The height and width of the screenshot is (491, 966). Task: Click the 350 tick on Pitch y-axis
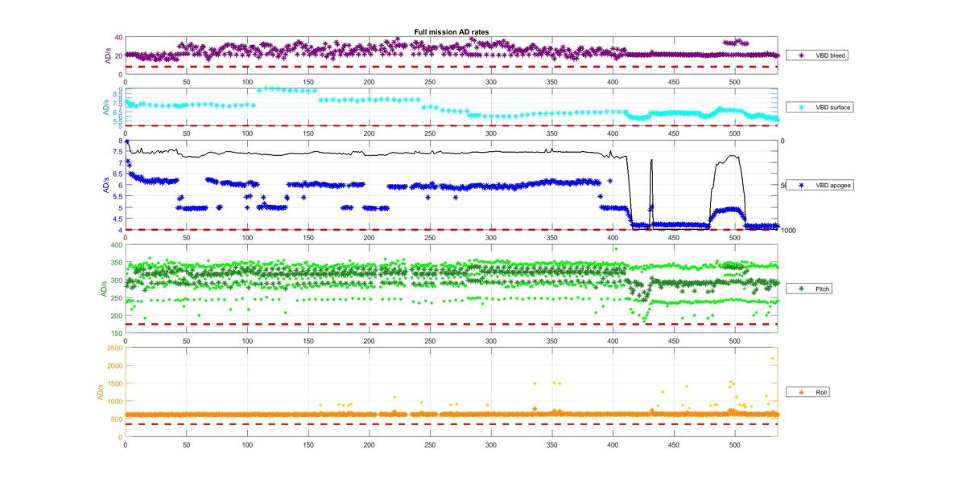(117, 263)
